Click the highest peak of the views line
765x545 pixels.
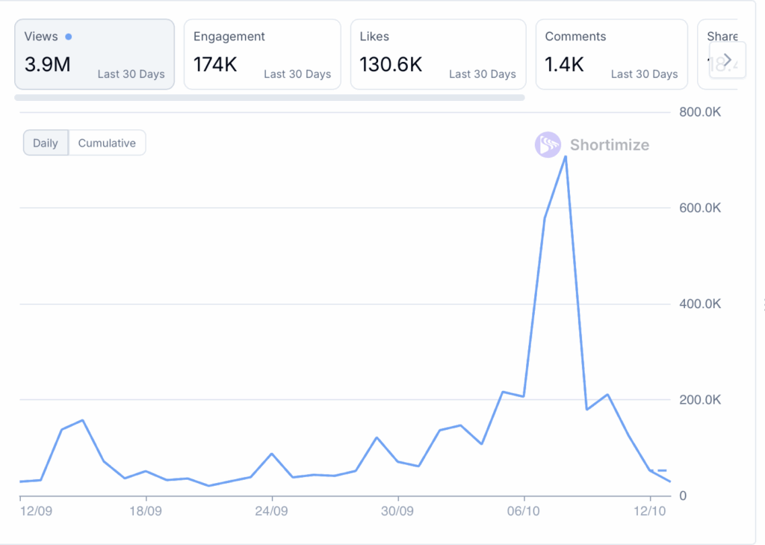point(566,156)
